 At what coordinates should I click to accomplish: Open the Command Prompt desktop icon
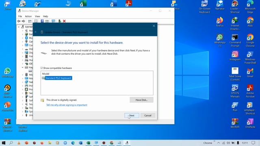(235, 41)
